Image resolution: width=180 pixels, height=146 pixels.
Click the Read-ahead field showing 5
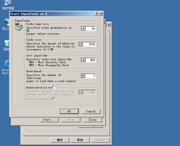coord(90,76)
